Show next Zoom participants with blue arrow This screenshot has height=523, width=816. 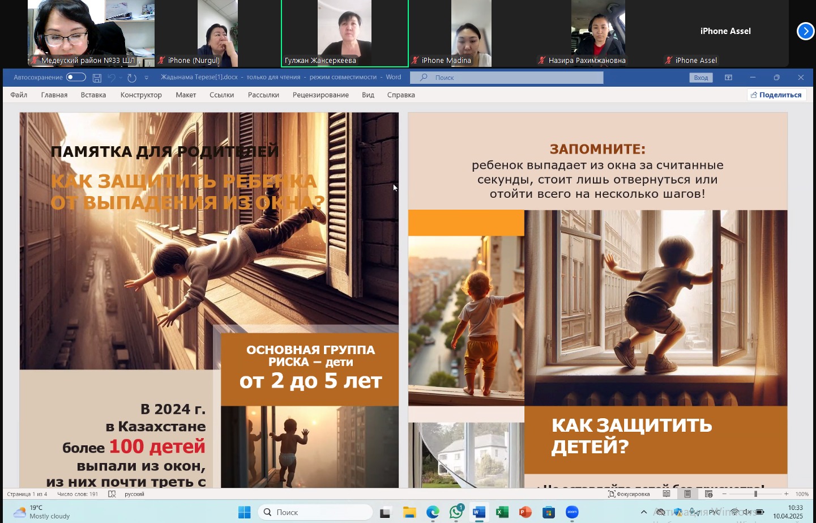click(805, 31)
